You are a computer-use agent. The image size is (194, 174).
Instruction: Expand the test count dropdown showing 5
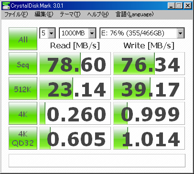52,33
